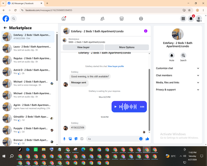Click the phone number message 4156322506

coord(78,127)
